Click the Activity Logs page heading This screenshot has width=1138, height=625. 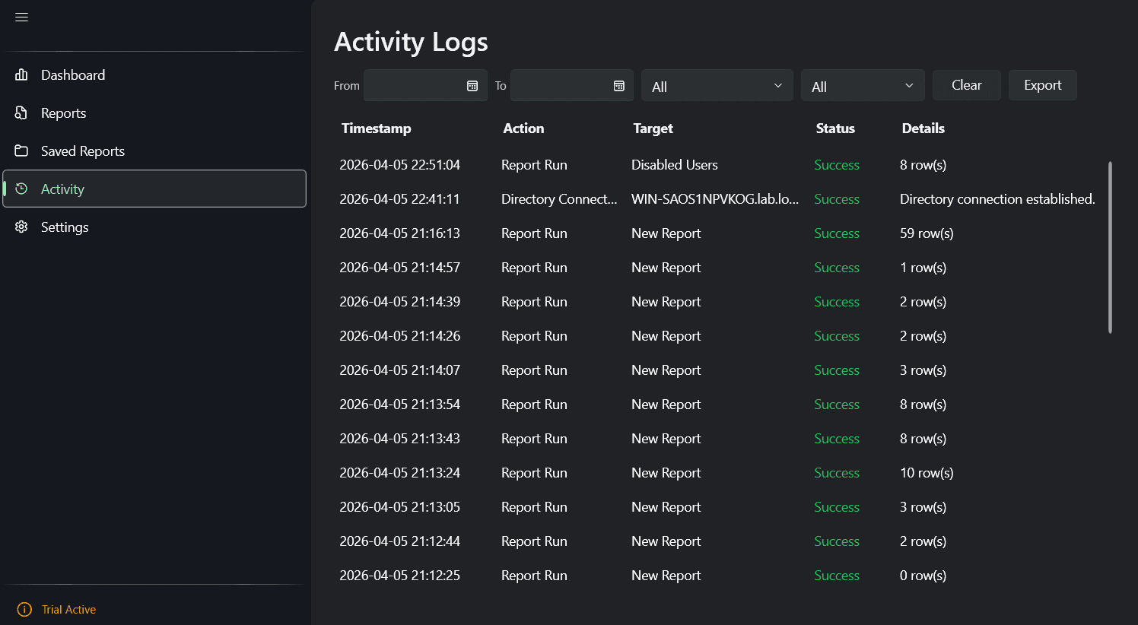point(411,42)
